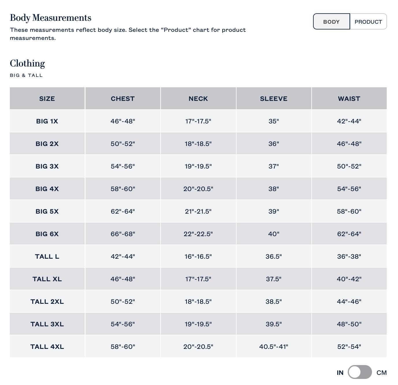Image resolution: width=398 pixels, height=385 pixels.
Task: Click the SLEEVE column header
Action: point(274,99)
